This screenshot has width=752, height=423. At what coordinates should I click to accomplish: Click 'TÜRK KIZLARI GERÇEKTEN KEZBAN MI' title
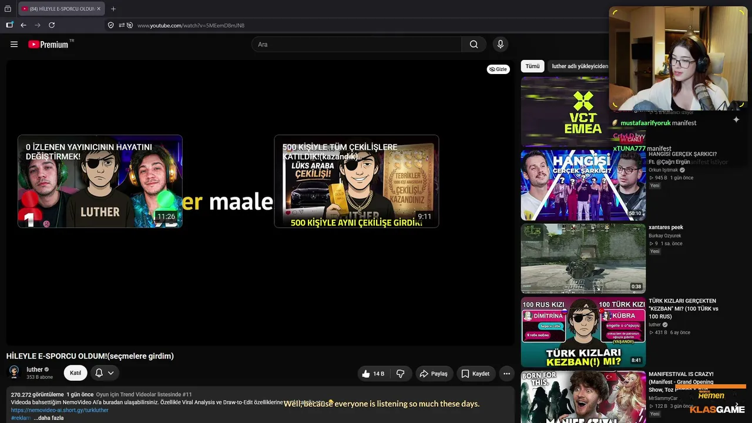tap(684, 308)
